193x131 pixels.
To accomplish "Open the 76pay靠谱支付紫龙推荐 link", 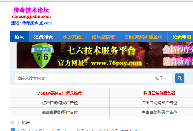I will tap(60, 93).
